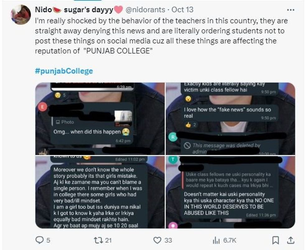Open the Oct 13 timestamp link

click(182, 10)
